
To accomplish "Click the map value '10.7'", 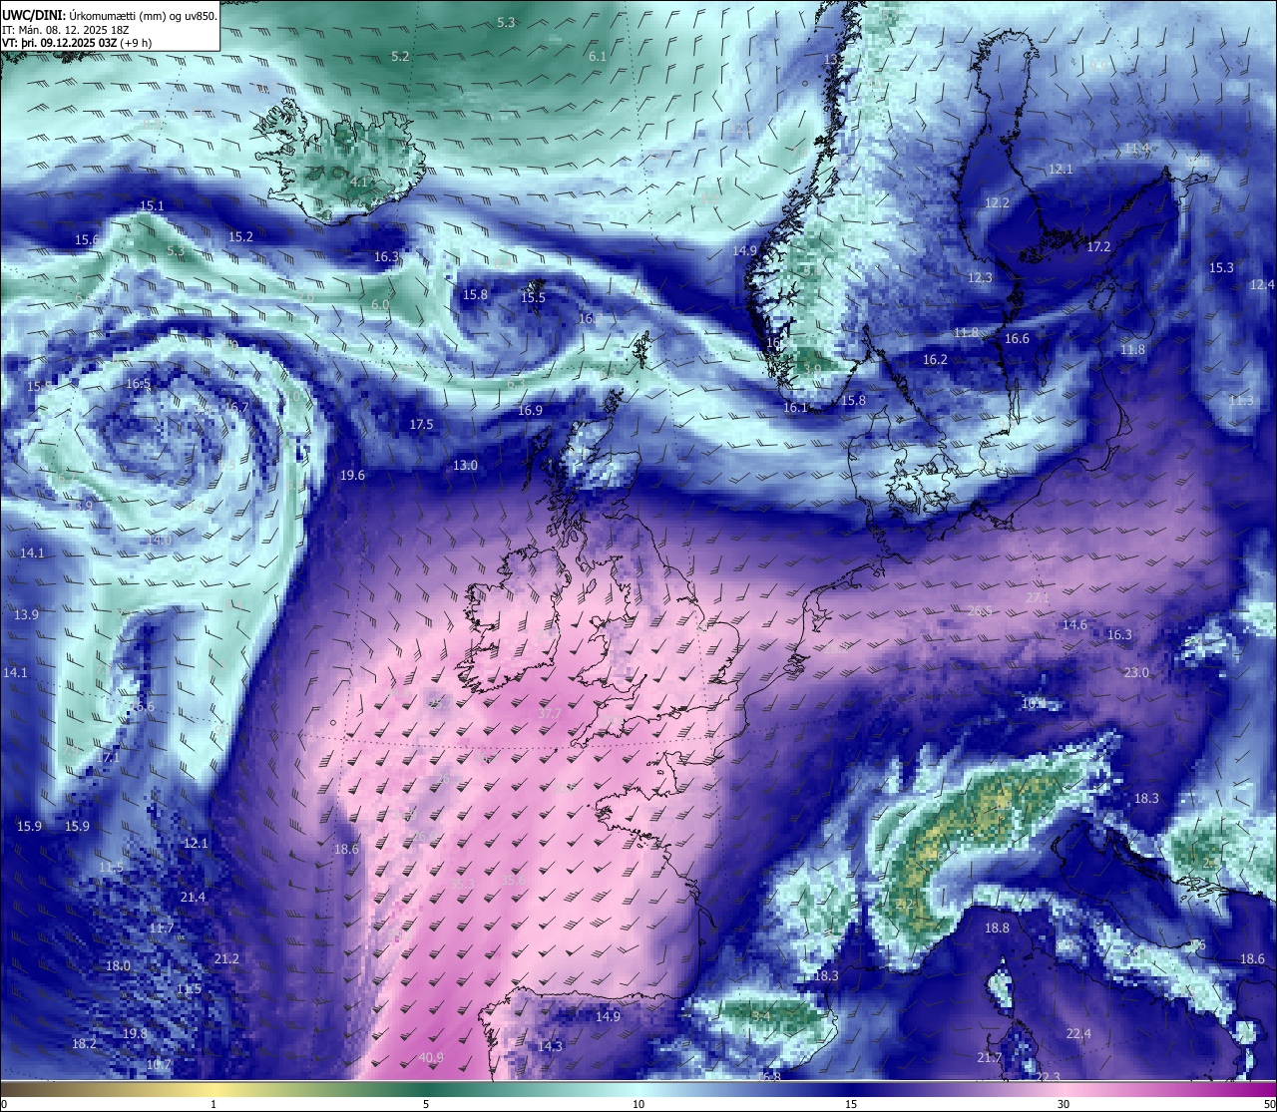I will 159,1064.
